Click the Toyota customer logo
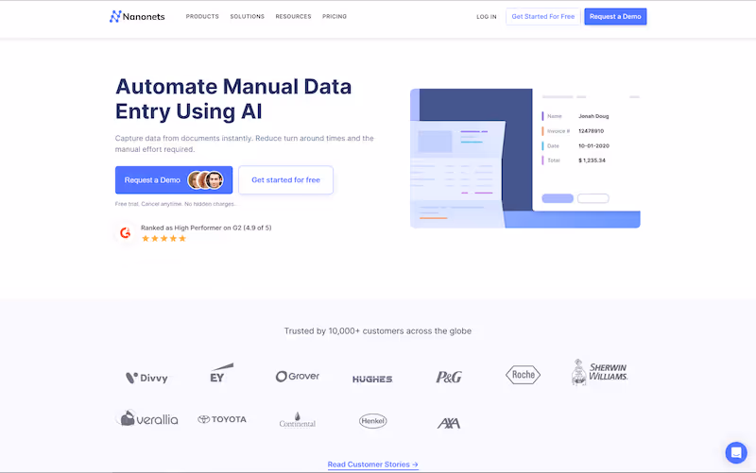The width and height of the screenshot is (756, 473). coord(222,419)
